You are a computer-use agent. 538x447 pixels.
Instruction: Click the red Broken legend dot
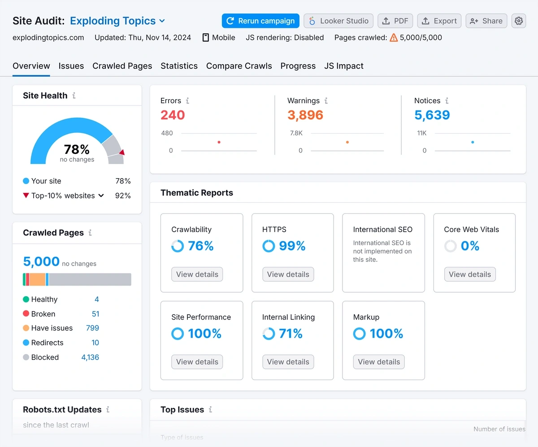[26, 314]
